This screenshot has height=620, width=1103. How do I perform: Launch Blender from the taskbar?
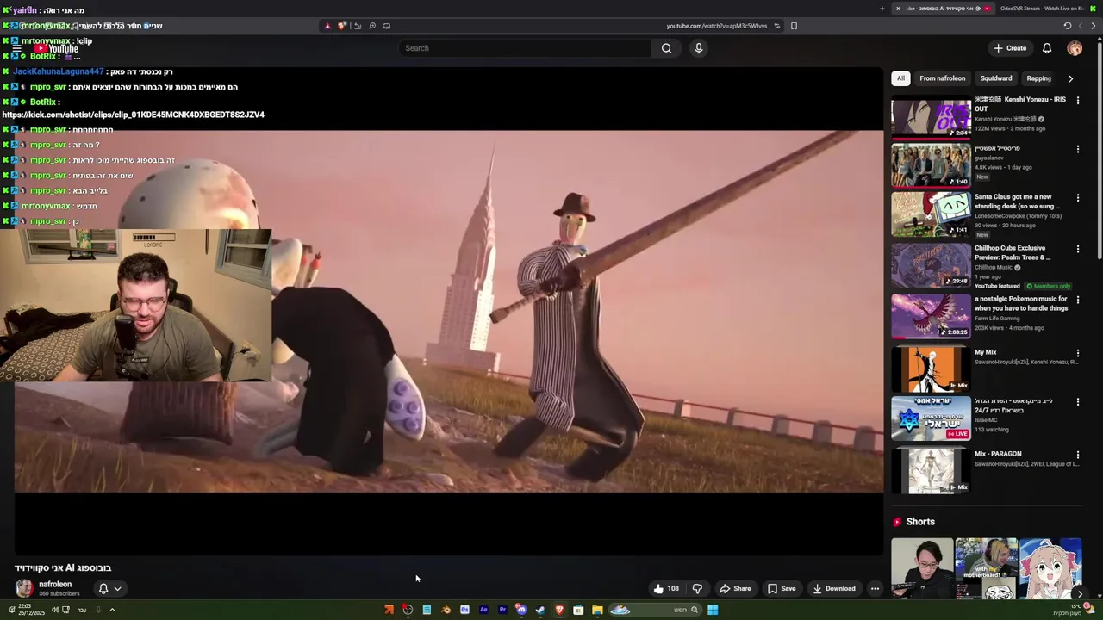446,610
